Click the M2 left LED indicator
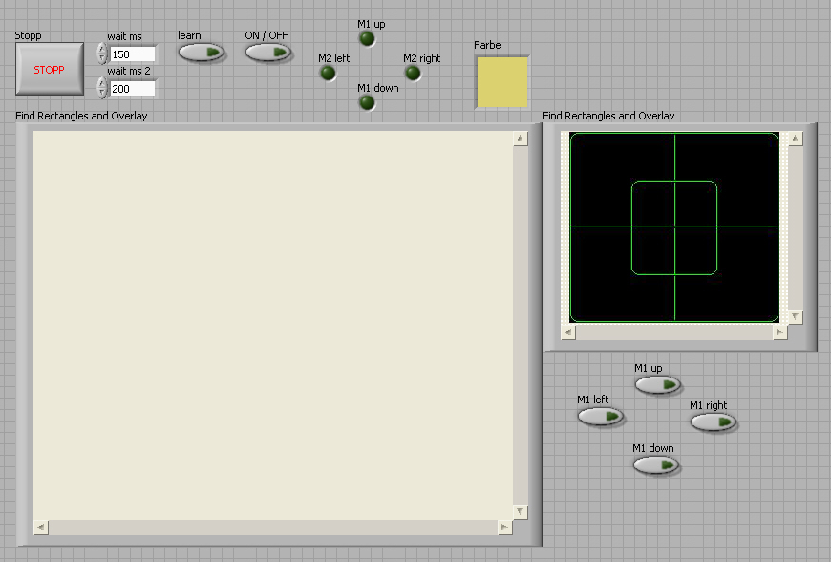Screen dimensions: 831x562 [328, 73]
